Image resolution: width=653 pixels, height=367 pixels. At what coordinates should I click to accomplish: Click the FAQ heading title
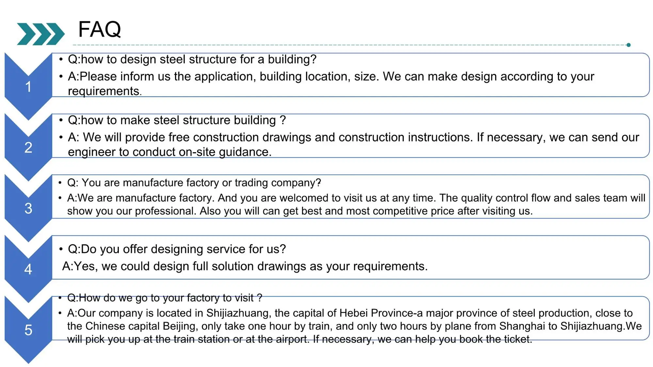point(100,29)
